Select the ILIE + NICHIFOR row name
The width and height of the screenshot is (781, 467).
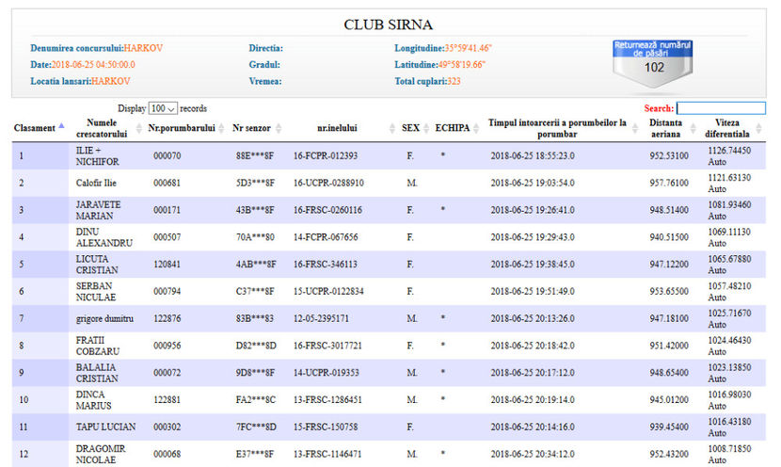99,155
